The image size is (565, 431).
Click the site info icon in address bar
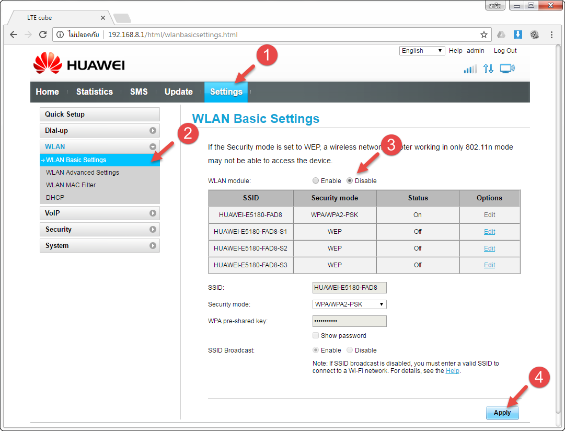[60, 35]
